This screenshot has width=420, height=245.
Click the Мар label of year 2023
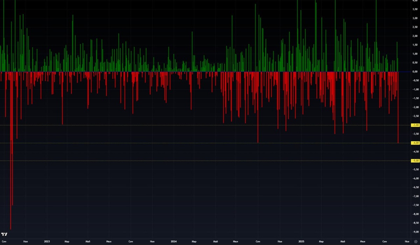click(x=67, y=241)
